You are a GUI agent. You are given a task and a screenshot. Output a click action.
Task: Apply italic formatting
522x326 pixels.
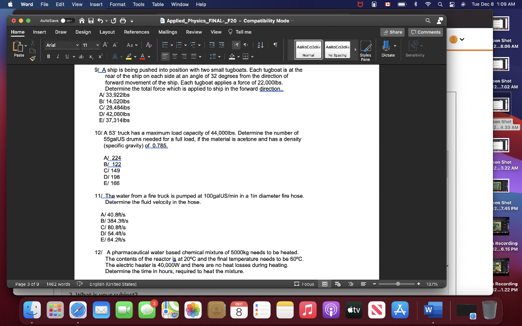coord(58,57)
